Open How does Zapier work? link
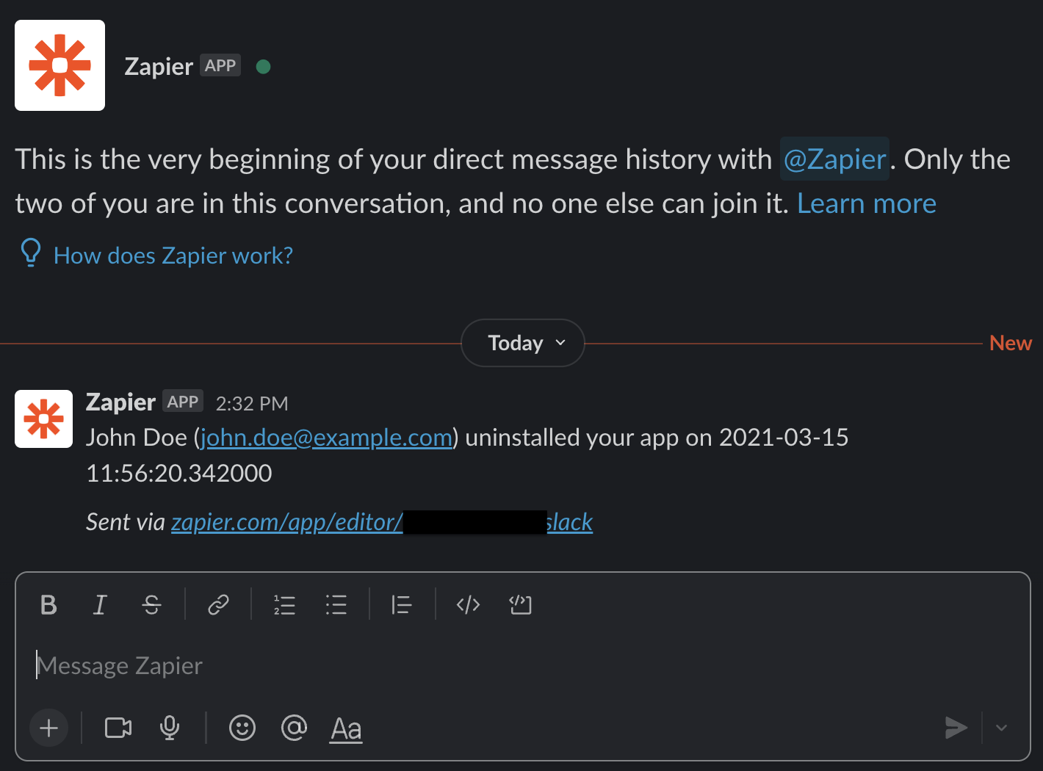 (173, 256)
